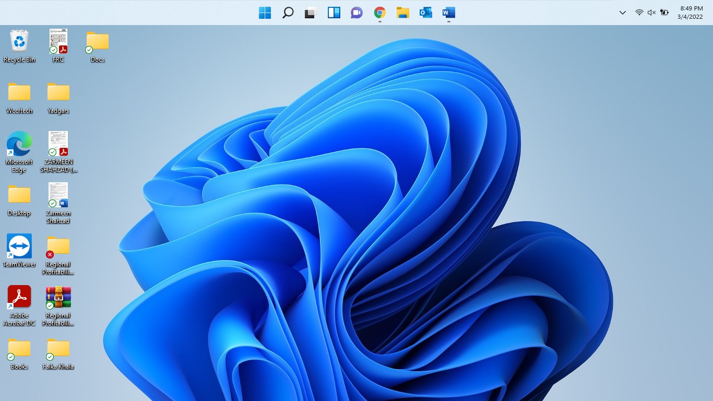This screenshot has height=401, width=713.
Task: Open Windows Search
Action: (288, 13)
